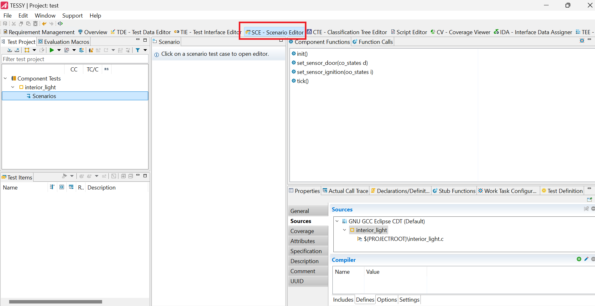Select the Stub Functions tab
The image size is (595, 306).
pos(454,191)
